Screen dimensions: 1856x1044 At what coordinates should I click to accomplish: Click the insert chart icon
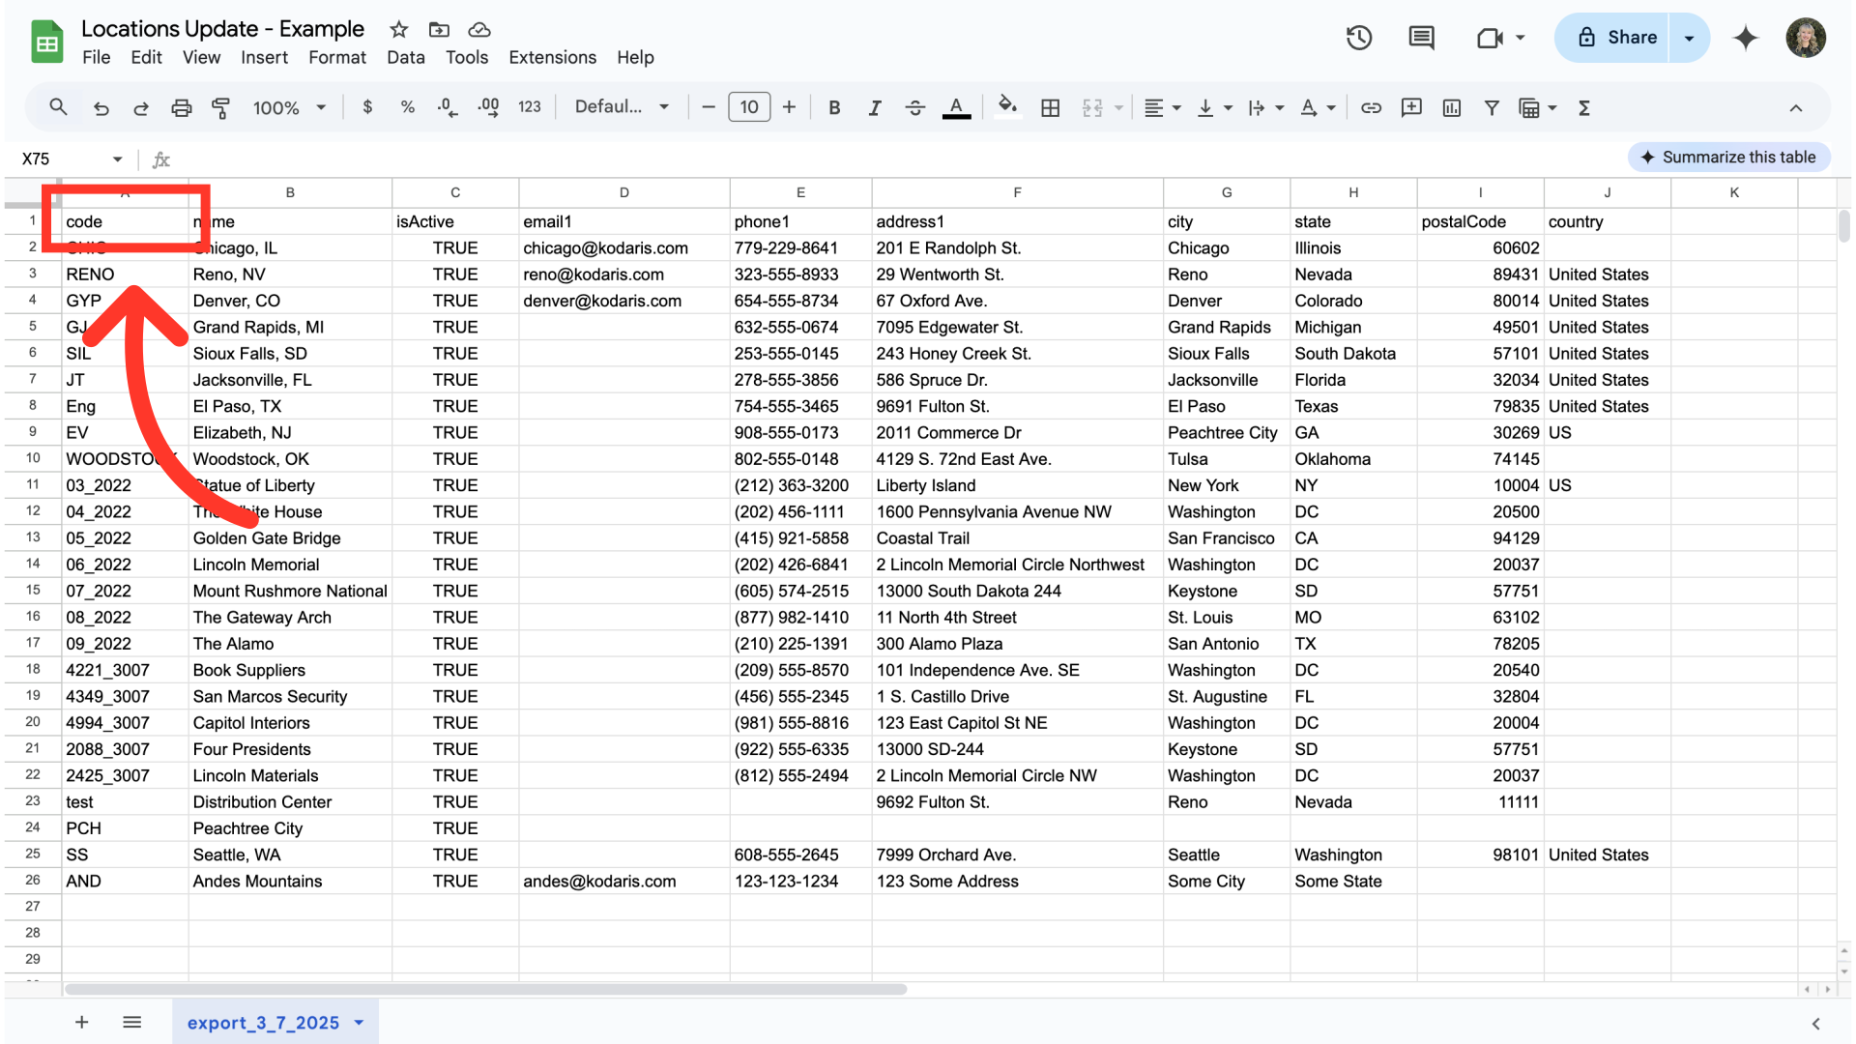point(1451,108)
